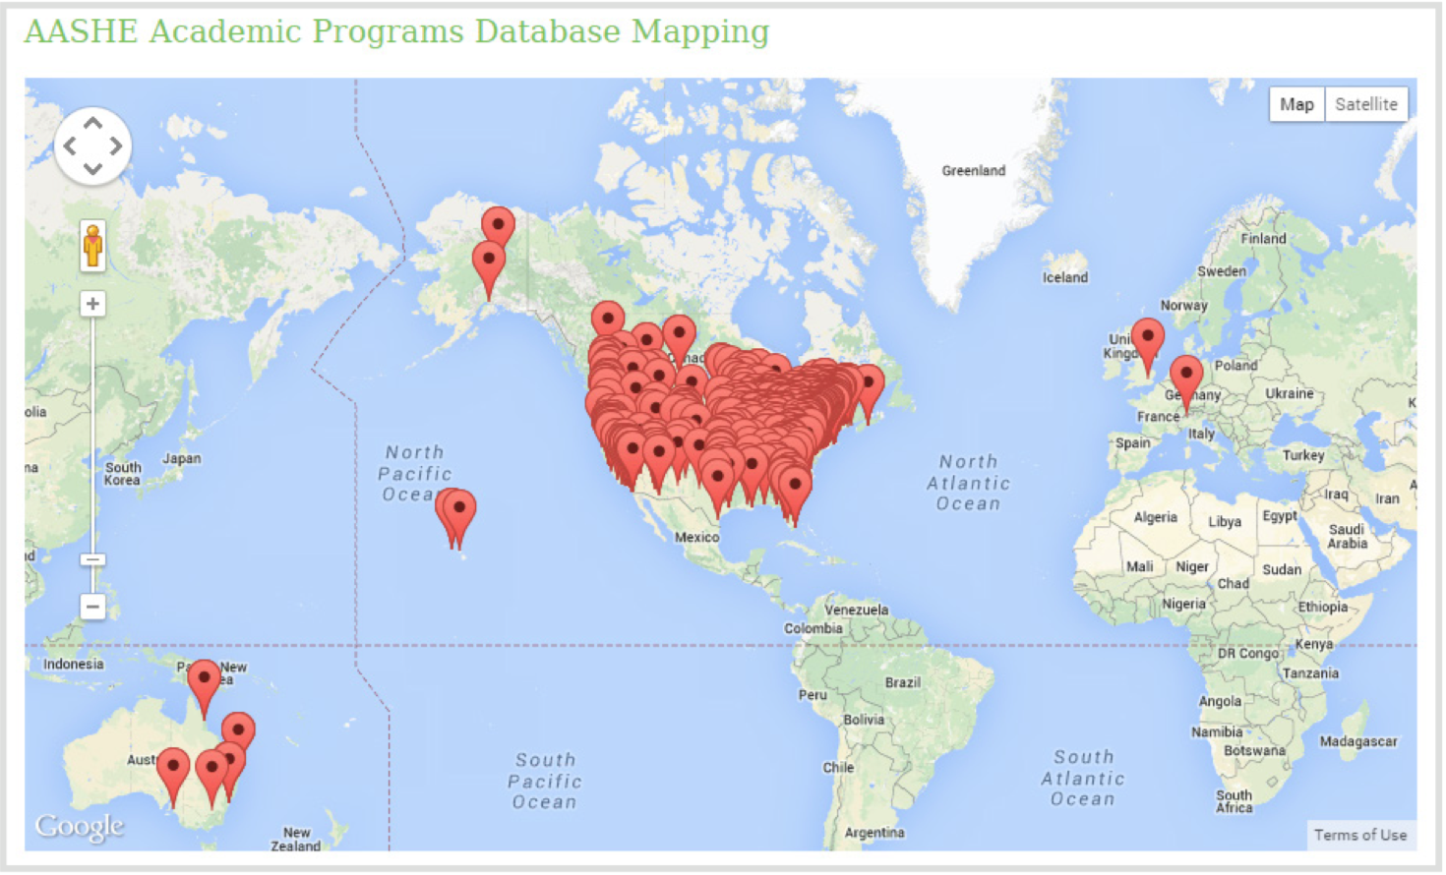This screenshot has width=1446, height=875.
Task: Click the South Pacific Ocean label
Action: (545, 781)
